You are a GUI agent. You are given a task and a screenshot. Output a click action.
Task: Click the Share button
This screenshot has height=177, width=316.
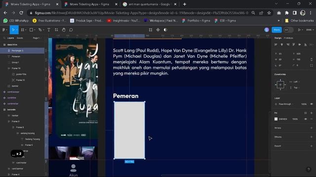coord(276,29)
